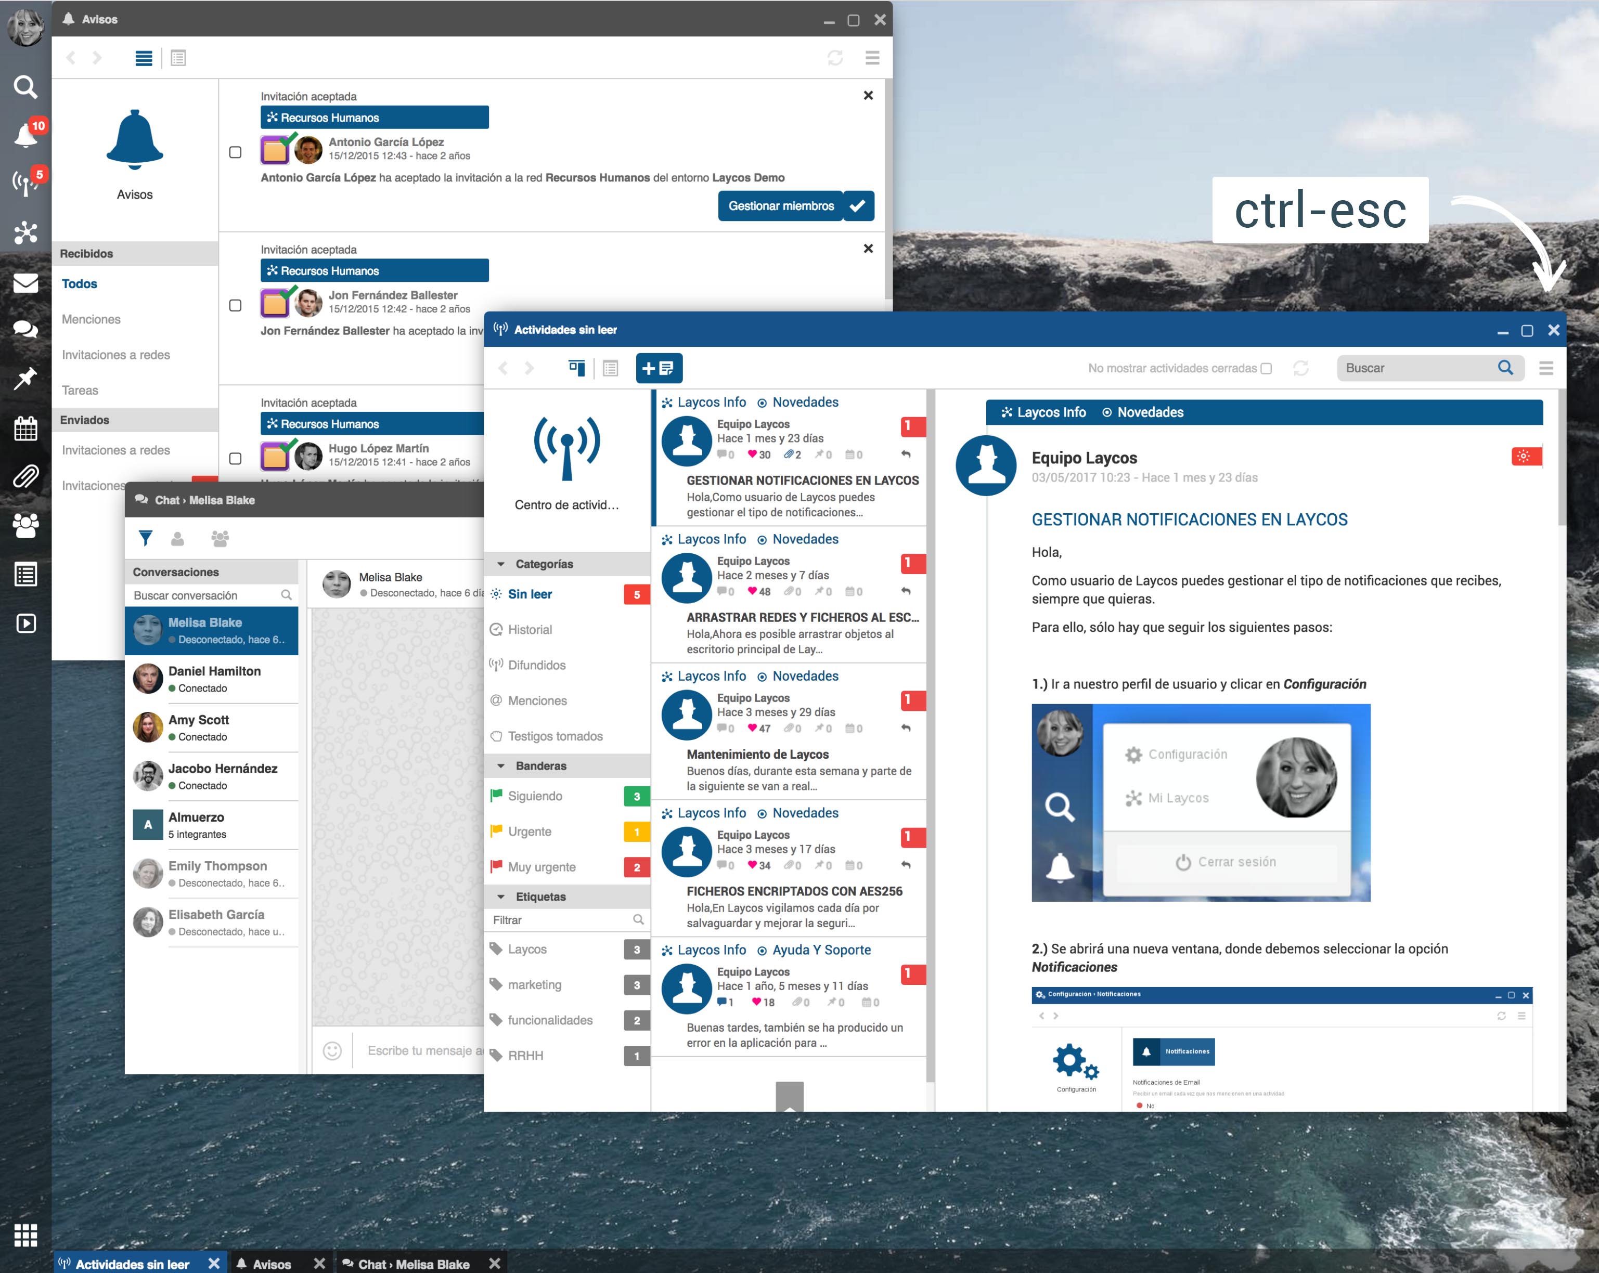
Task: Open video play icon in sidebar
Action: coord(25,623)
